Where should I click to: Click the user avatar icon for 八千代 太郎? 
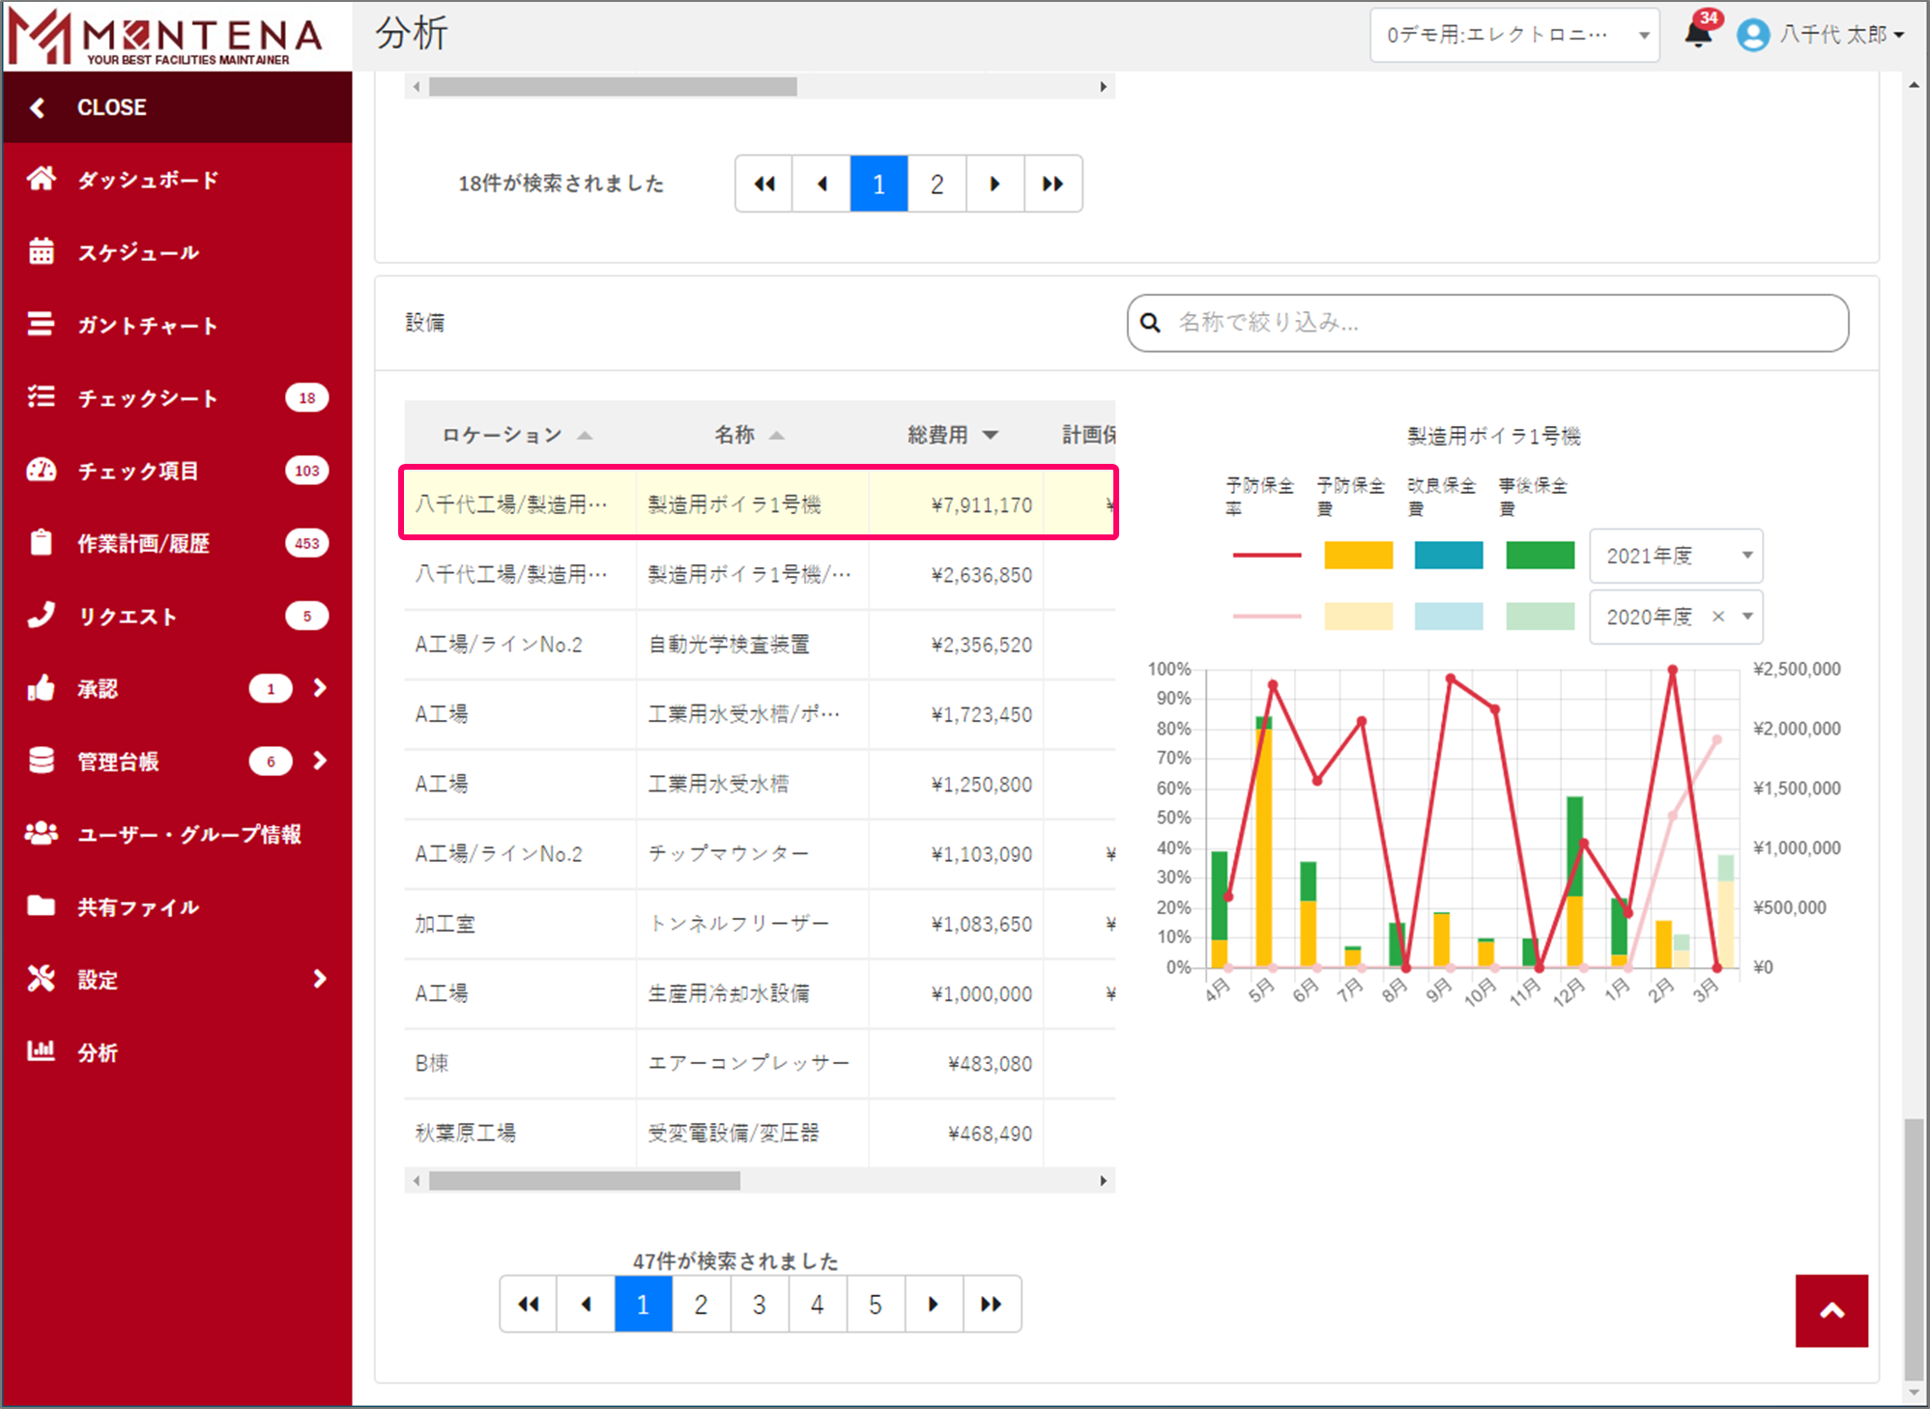click(1752, 35)
